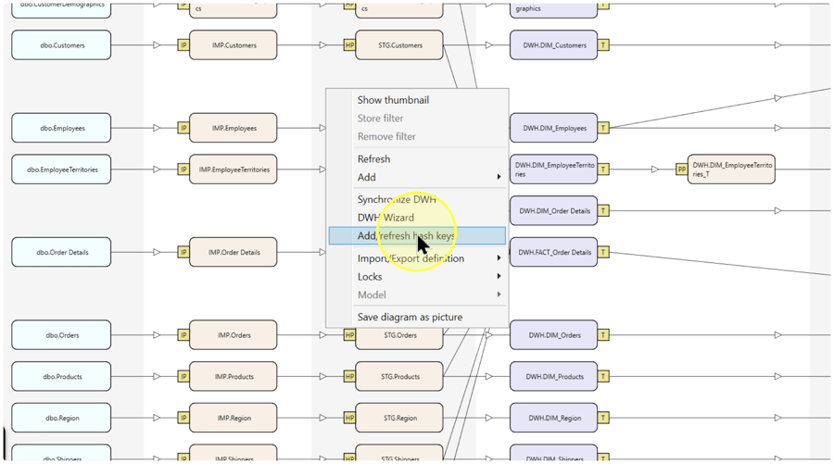834x464 pixels.
Task: Select the dbo.Customers source node
Action: click(x=61, y=45)
